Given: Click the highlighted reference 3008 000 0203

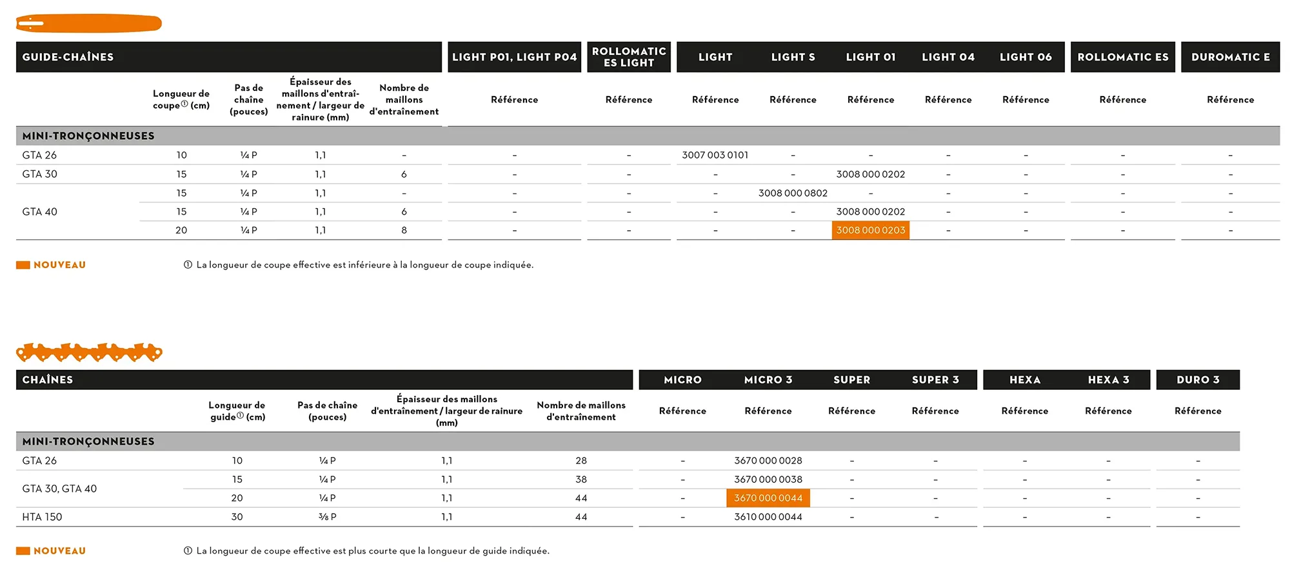Looking at the screenshot, I should (x=871, y=230).
